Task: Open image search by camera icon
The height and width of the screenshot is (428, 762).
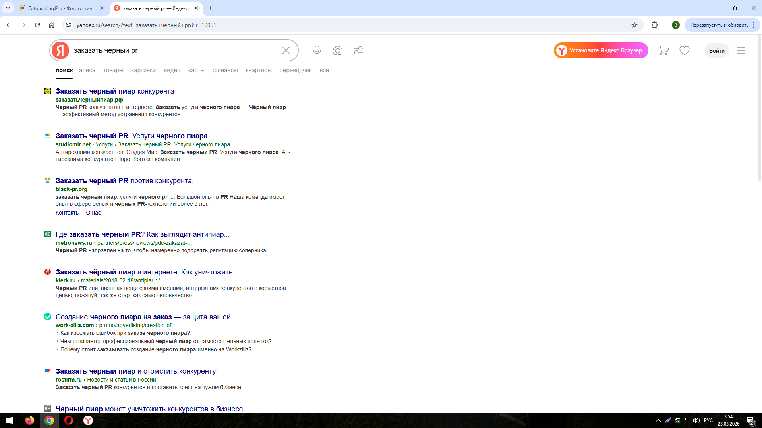Action: (x=338, y=50)
